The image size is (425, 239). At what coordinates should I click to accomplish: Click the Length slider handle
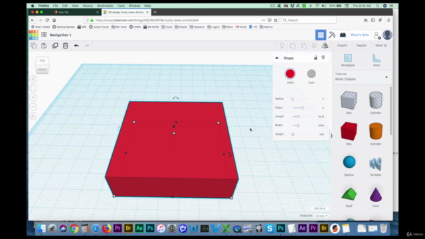pyautogui.click(x=297, y=117)
